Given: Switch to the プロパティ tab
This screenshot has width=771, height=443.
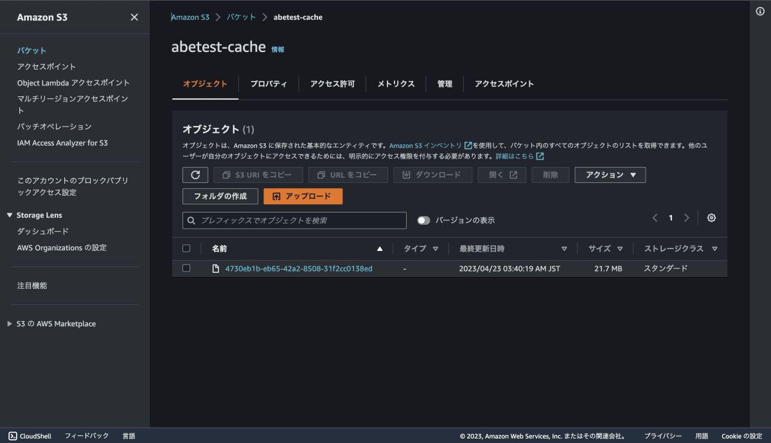Looking at the screenshot, I should [x=269, y=84].
